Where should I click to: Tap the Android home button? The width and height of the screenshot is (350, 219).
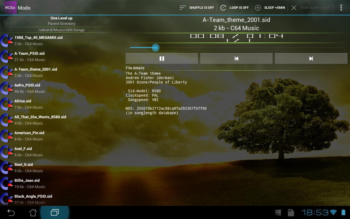tap(33, 212)
